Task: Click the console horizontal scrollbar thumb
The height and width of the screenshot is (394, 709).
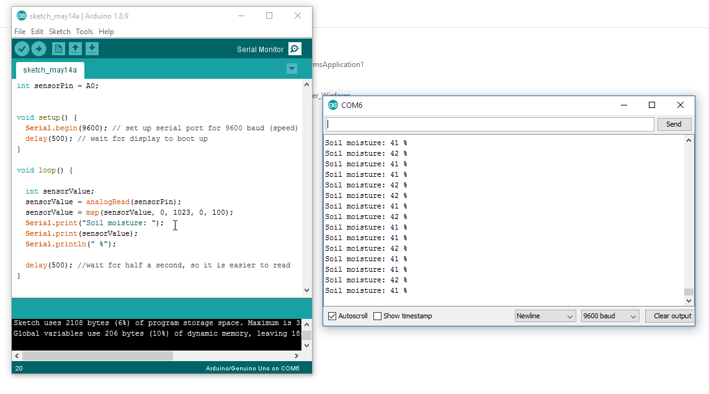Action: (x=97, y=356)
